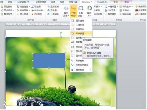Click the 口袋动画 link in 专区组
The image size is (147, 110).
(x=141, y=14)
